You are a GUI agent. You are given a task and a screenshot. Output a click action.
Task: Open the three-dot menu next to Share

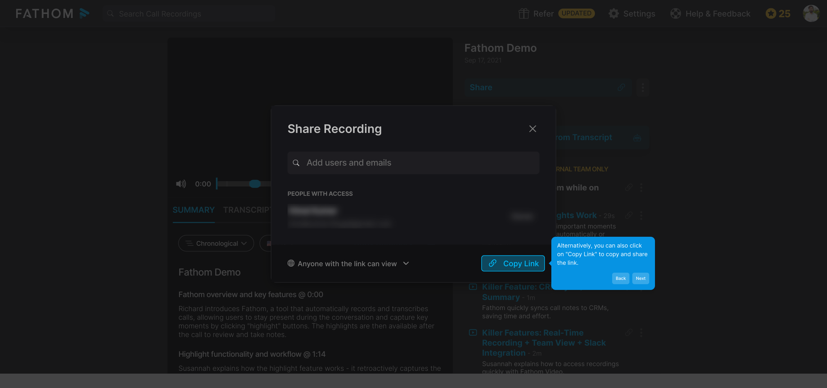coord(643,87)
